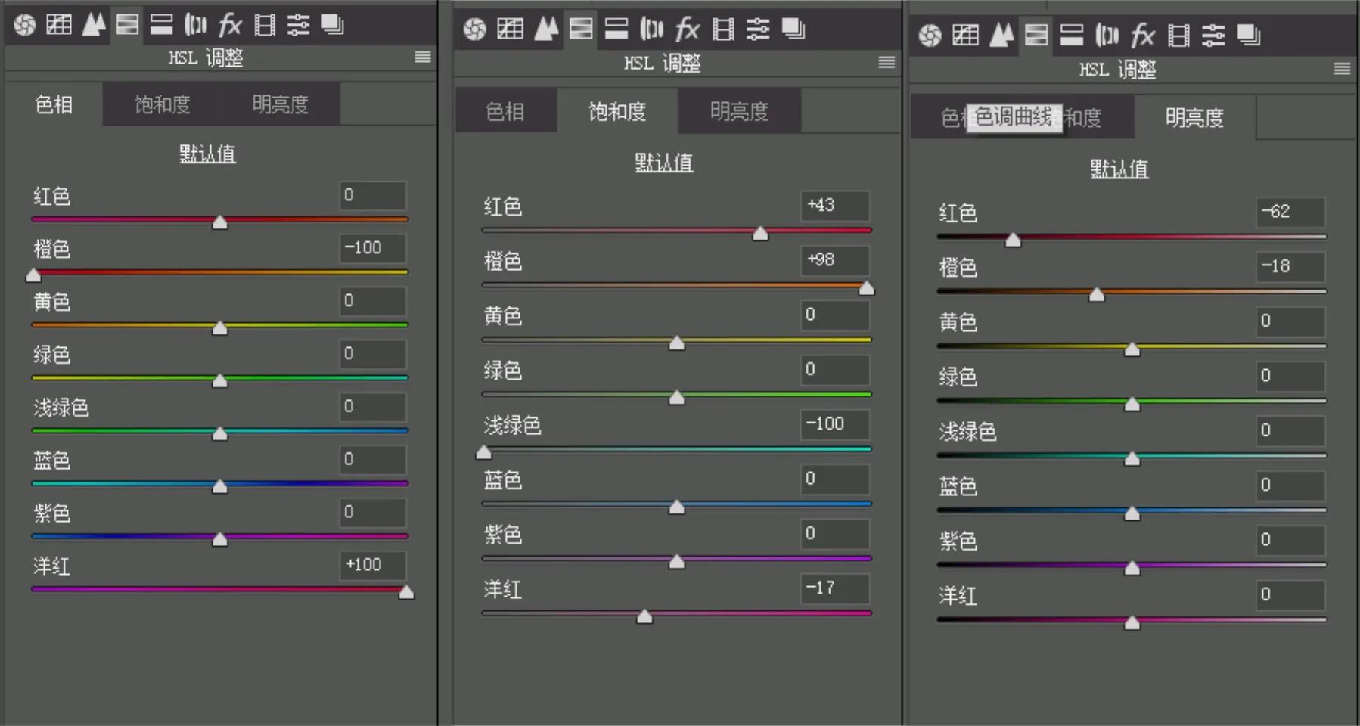
Task: Click the 红色 value input showing +43
Action: 835,206
